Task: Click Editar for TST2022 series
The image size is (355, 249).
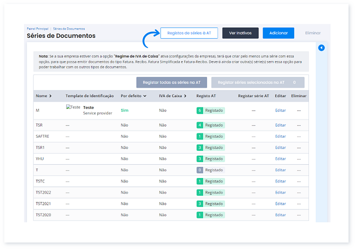Action: tap(280, 193)
